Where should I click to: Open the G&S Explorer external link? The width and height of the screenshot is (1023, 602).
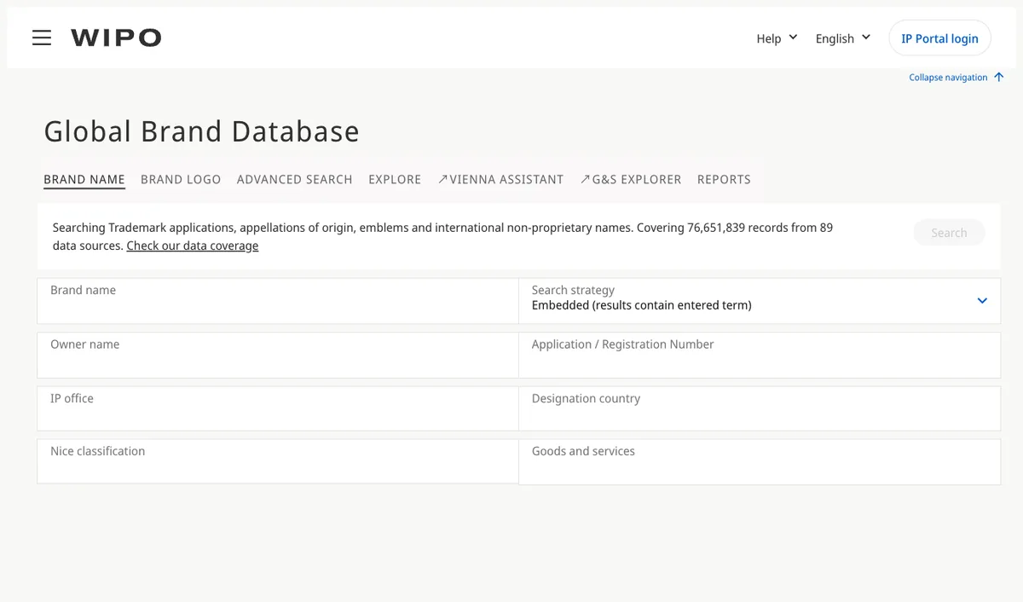pyautogui.click(x=631, y=180)
